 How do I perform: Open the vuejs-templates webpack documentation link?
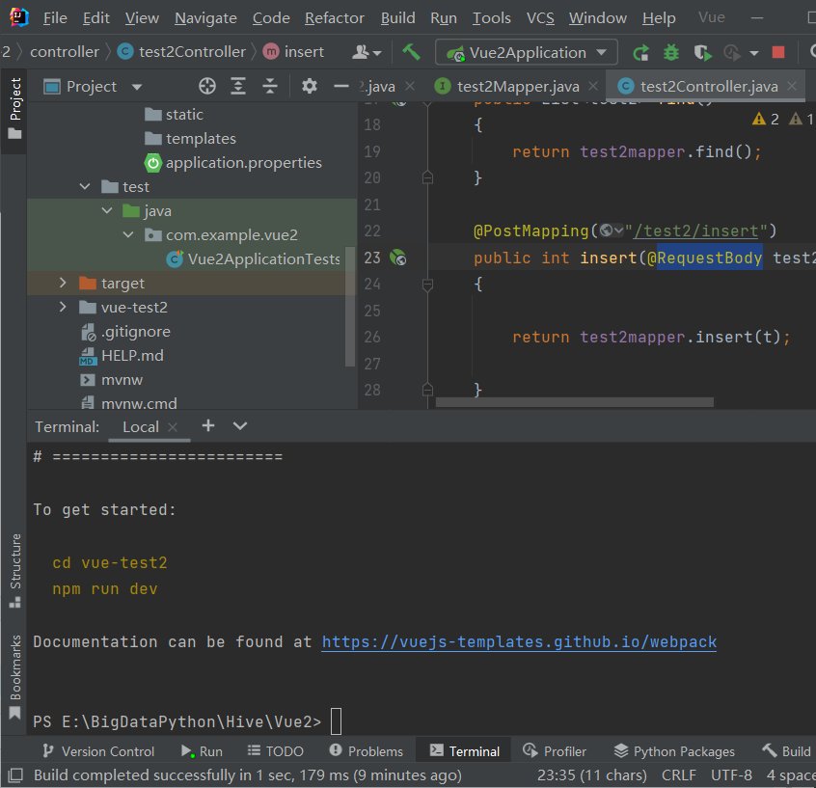(519, 642)
